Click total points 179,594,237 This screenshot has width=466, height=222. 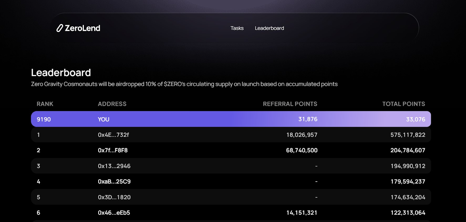(x=408, y=182)
